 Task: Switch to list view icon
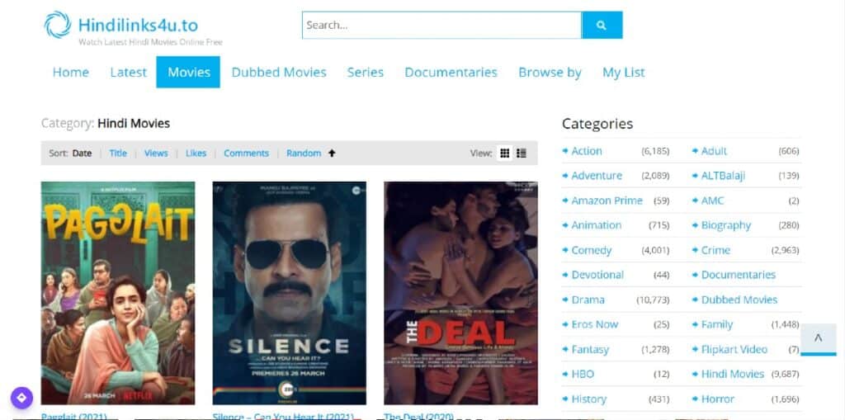coord(522,153)
